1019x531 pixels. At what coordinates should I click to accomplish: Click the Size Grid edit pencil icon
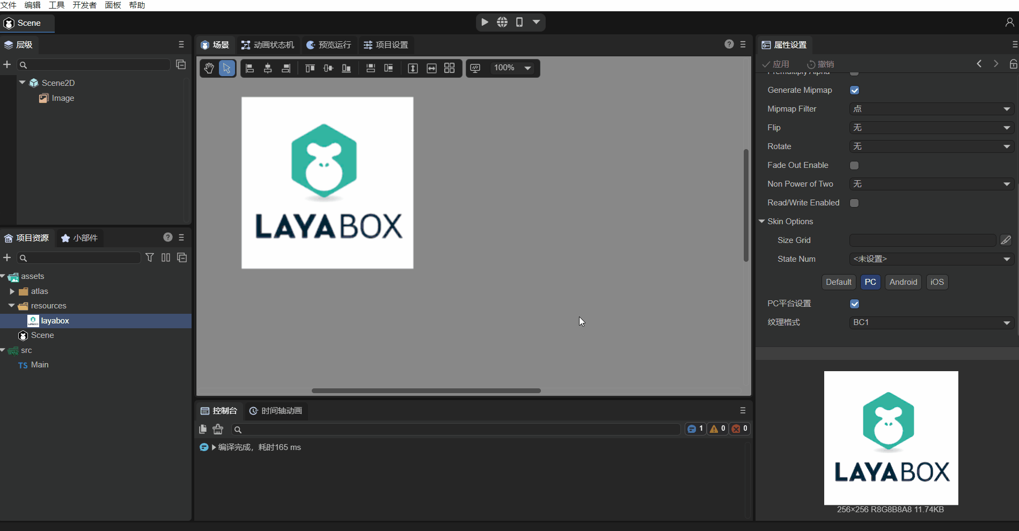(x=1006, y=240)
